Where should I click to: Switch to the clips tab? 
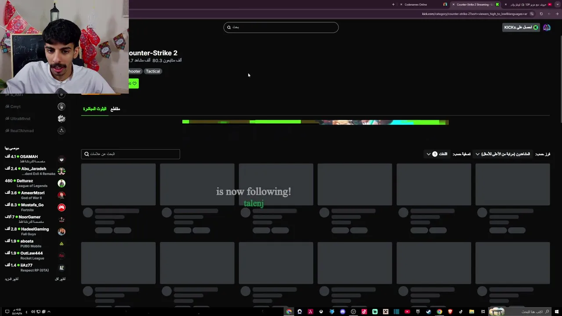click(x=115, y=109)
